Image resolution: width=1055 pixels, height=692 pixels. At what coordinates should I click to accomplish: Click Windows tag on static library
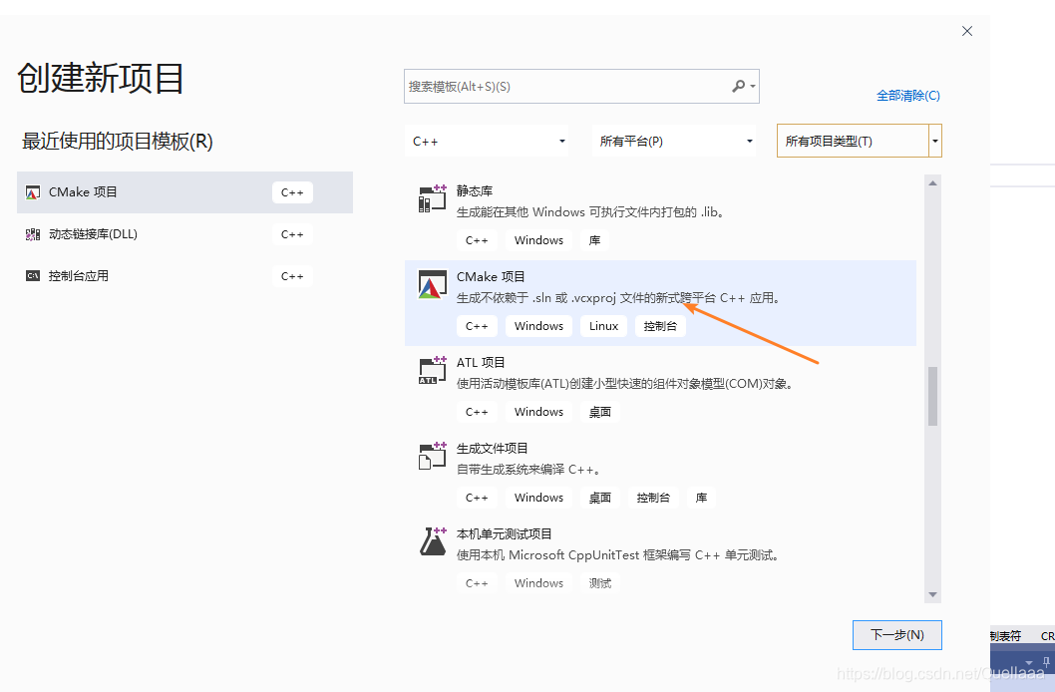click(538, 240)
